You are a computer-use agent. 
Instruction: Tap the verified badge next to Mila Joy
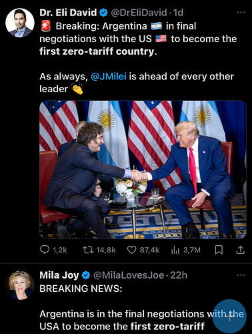tap(86, 276)
